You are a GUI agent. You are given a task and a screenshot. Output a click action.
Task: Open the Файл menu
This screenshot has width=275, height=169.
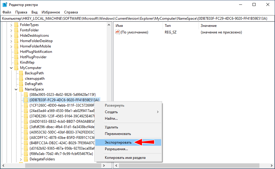click(7, 12)
